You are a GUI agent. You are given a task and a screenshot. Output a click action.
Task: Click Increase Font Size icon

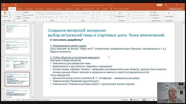pyautogui.click(x=62, y=13)
